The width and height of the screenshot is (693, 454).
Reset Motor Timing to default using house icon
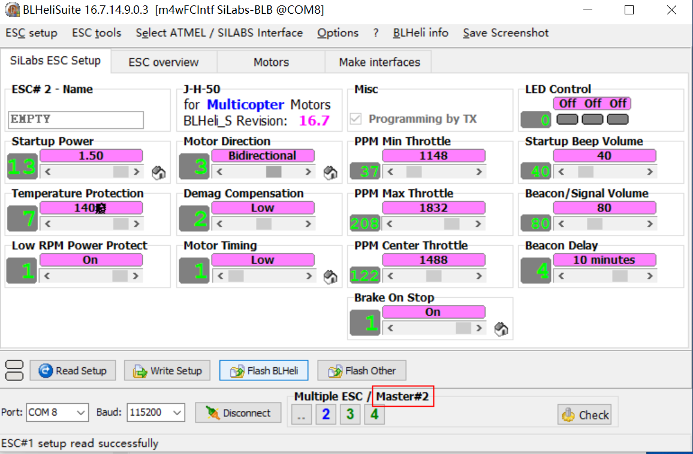click(330, 277)
